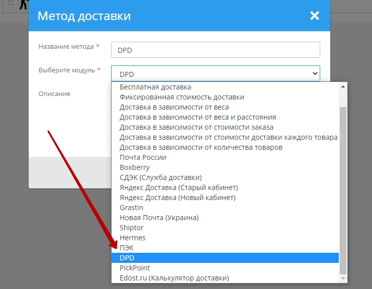Click the dropdown list scroll-down arrow
The height and width of the screenshot is (289, 372).
343,278
